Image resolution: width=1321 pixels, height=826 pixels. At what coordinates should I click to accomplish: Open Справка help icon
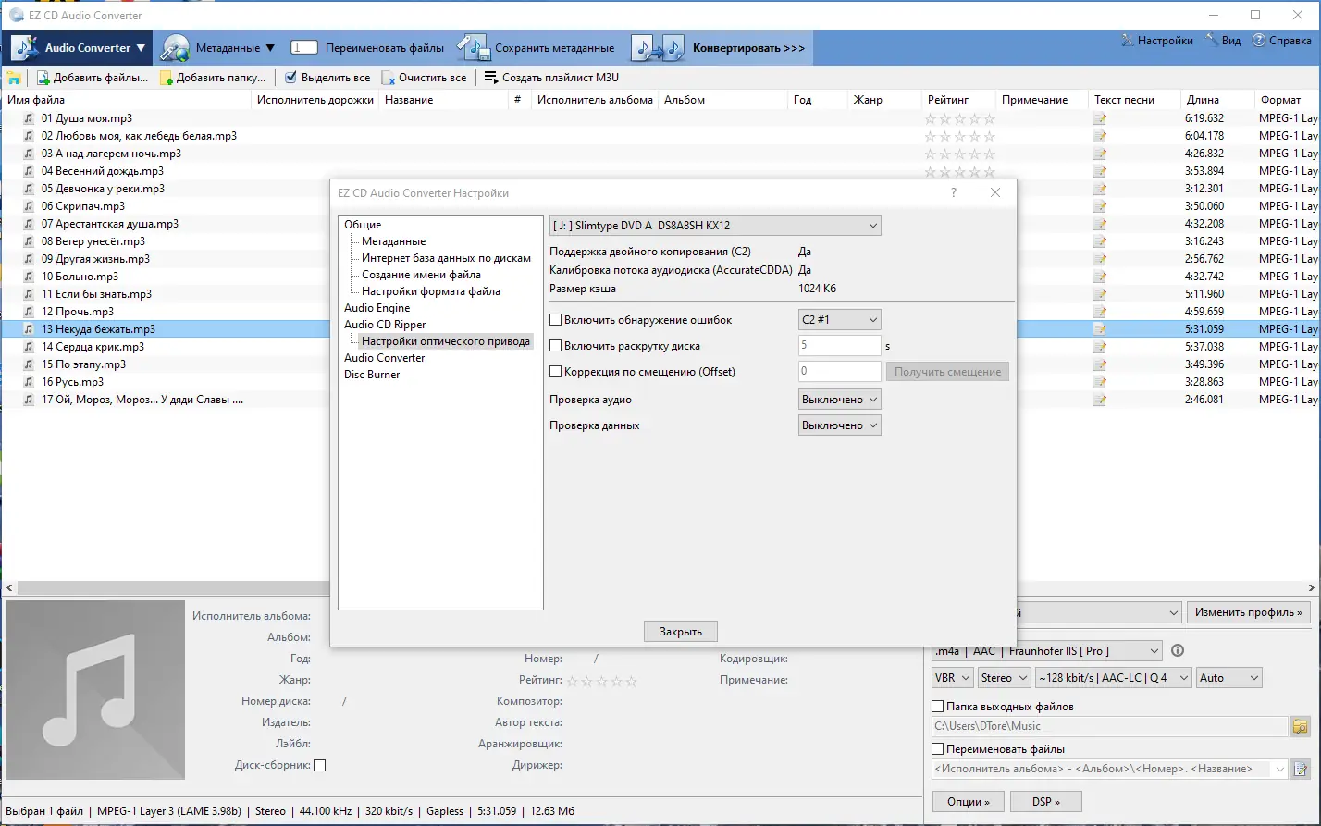(x=1259, y=41)
